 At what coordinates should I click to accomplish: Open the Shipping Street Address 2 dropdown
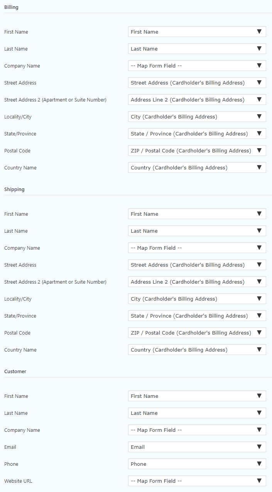(197, 282)
